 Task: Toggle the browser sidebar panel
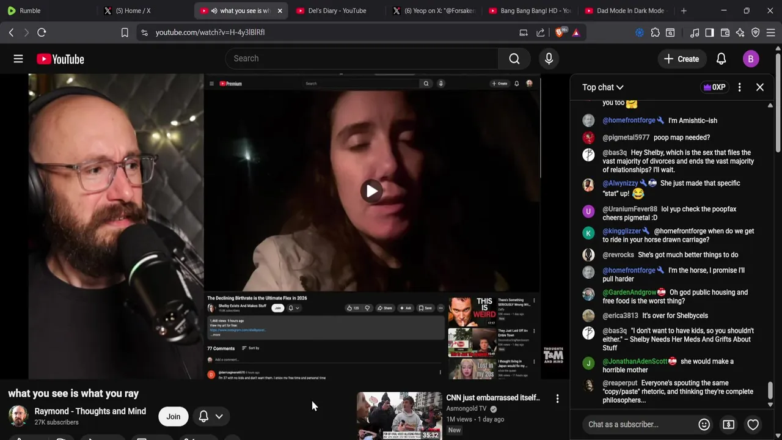pos(709,32)
